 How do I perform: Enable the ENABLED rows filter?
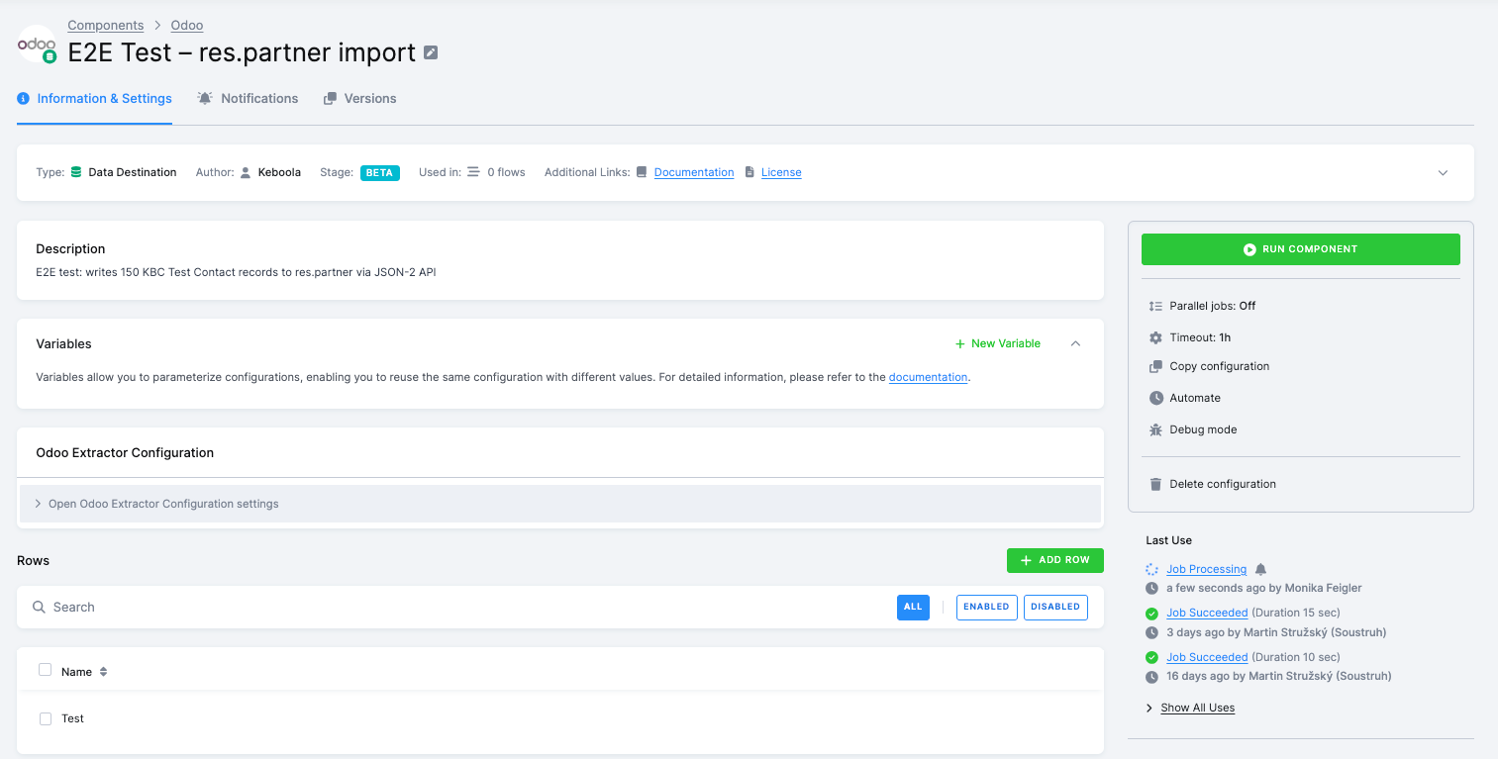click(x=986, y=607)
